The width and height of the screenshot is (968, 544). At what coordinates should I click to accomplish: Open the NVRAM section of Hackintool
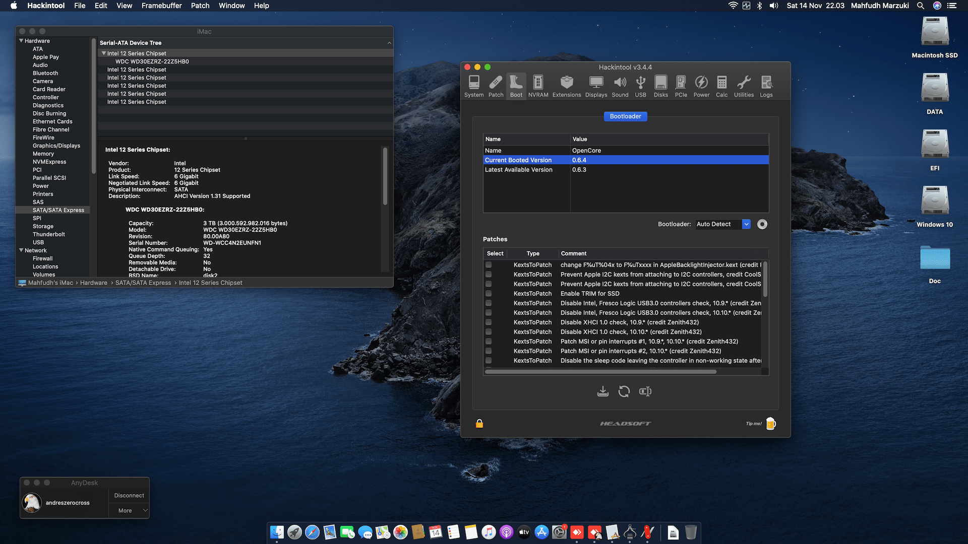(x=538, y=86)
